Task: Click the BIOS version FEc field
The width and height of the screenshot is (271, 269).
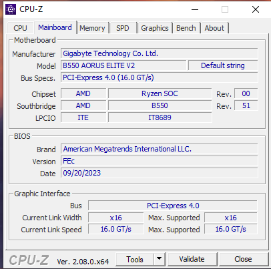Action: point(160,161)
